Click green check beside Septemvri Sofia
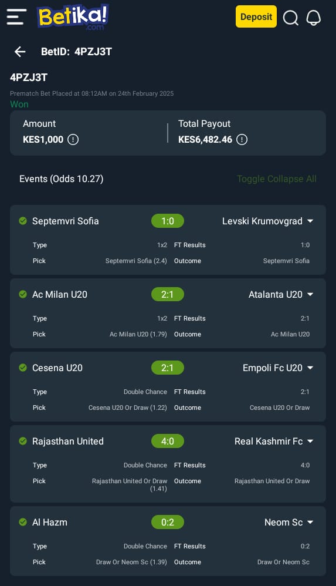Viewport: 336px width, 586px height. tap(23, 221)
